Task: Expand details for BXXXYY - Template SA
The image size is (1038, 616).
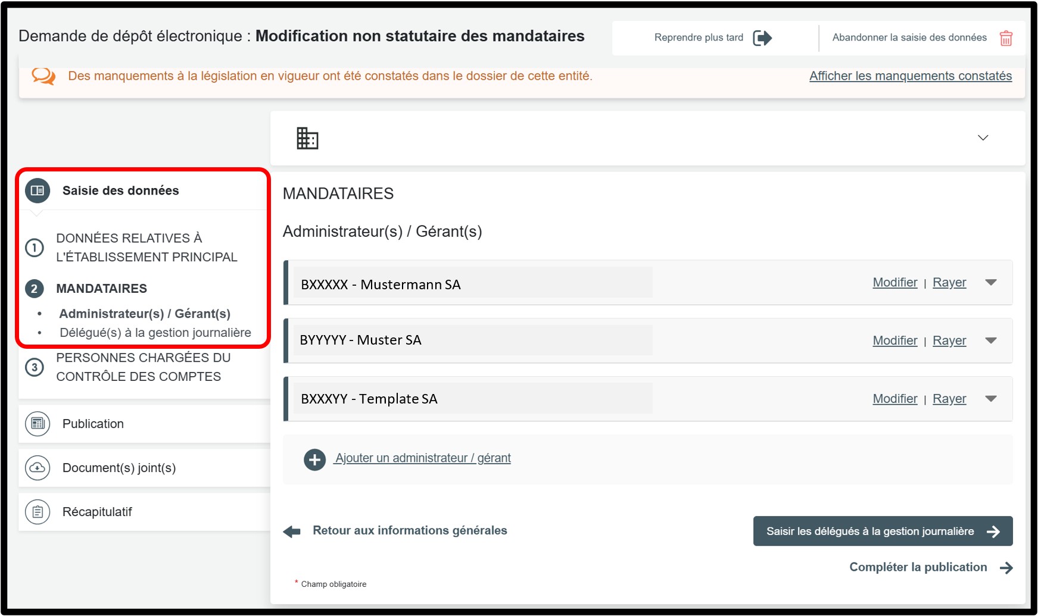Action: click(x=991, y=399)
